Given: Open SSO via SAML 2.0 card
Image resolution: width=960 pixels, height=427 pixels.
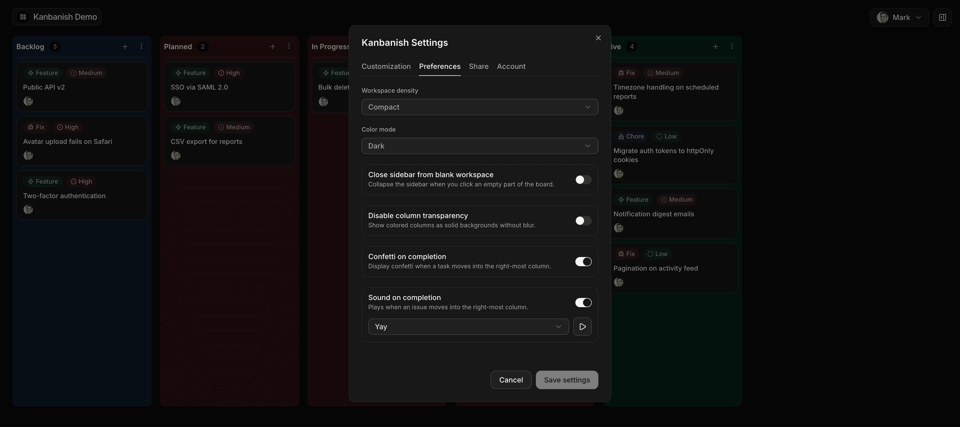Looking at the screenshot, I should point(229,87).
